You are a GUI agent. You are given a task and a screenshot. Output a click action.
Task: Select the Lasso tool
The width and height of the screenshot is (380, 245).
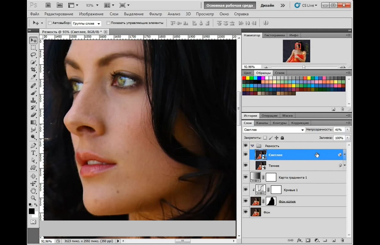click(33, 55)
